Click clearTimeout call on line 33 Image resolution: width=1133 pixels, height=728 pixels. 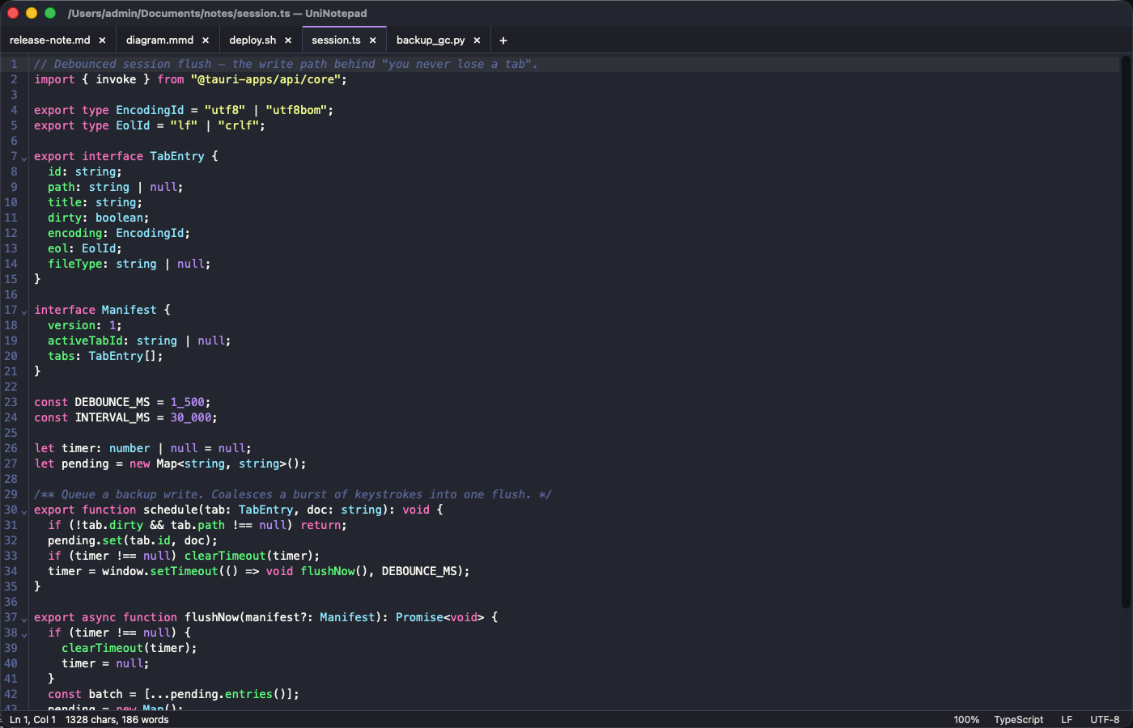pyautogui.click(x=225, y=556)
